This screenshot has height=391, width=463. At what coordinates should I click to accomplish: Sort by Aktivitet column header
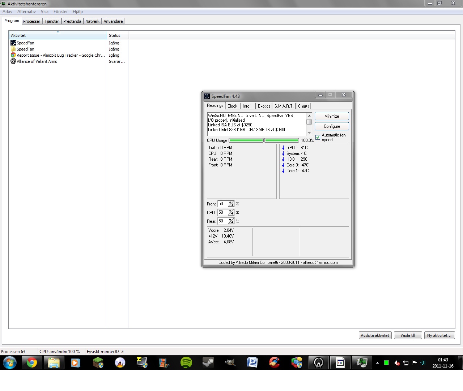(x=58, y=35)
